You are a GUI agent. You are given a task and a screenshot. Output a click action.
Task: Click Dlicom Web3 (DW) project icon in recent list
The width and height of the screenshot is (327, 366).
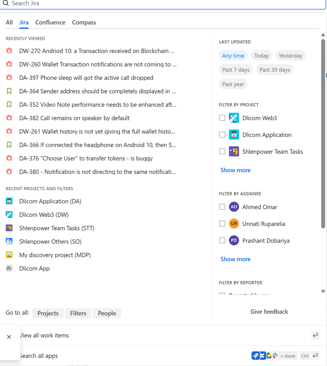9,215
